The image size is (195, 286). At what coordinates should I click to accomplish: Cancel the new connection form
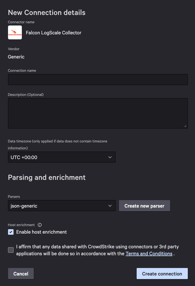pos(21,274)
